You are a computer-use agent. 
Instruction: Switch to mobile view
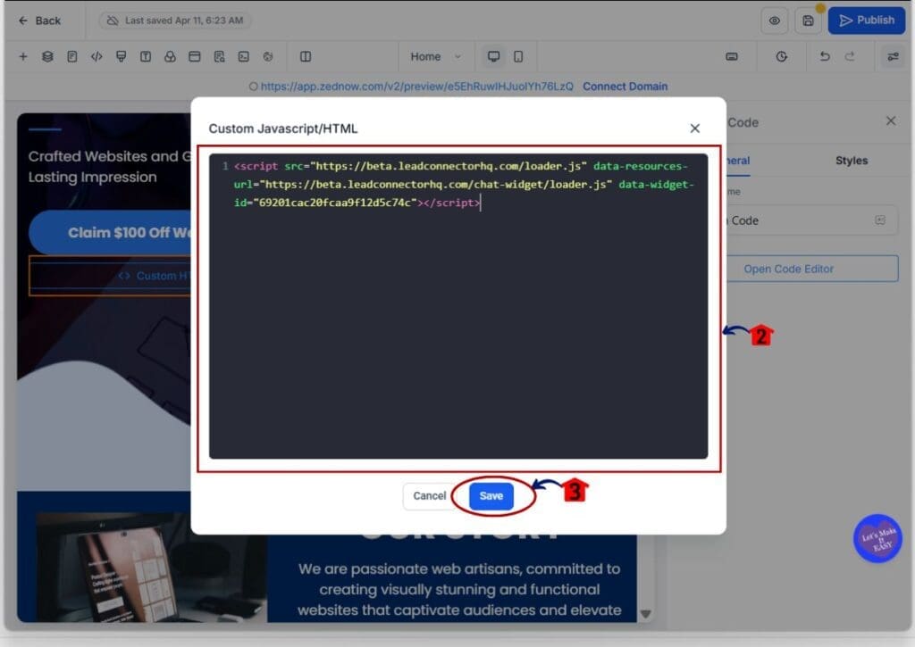pos(518,56)
